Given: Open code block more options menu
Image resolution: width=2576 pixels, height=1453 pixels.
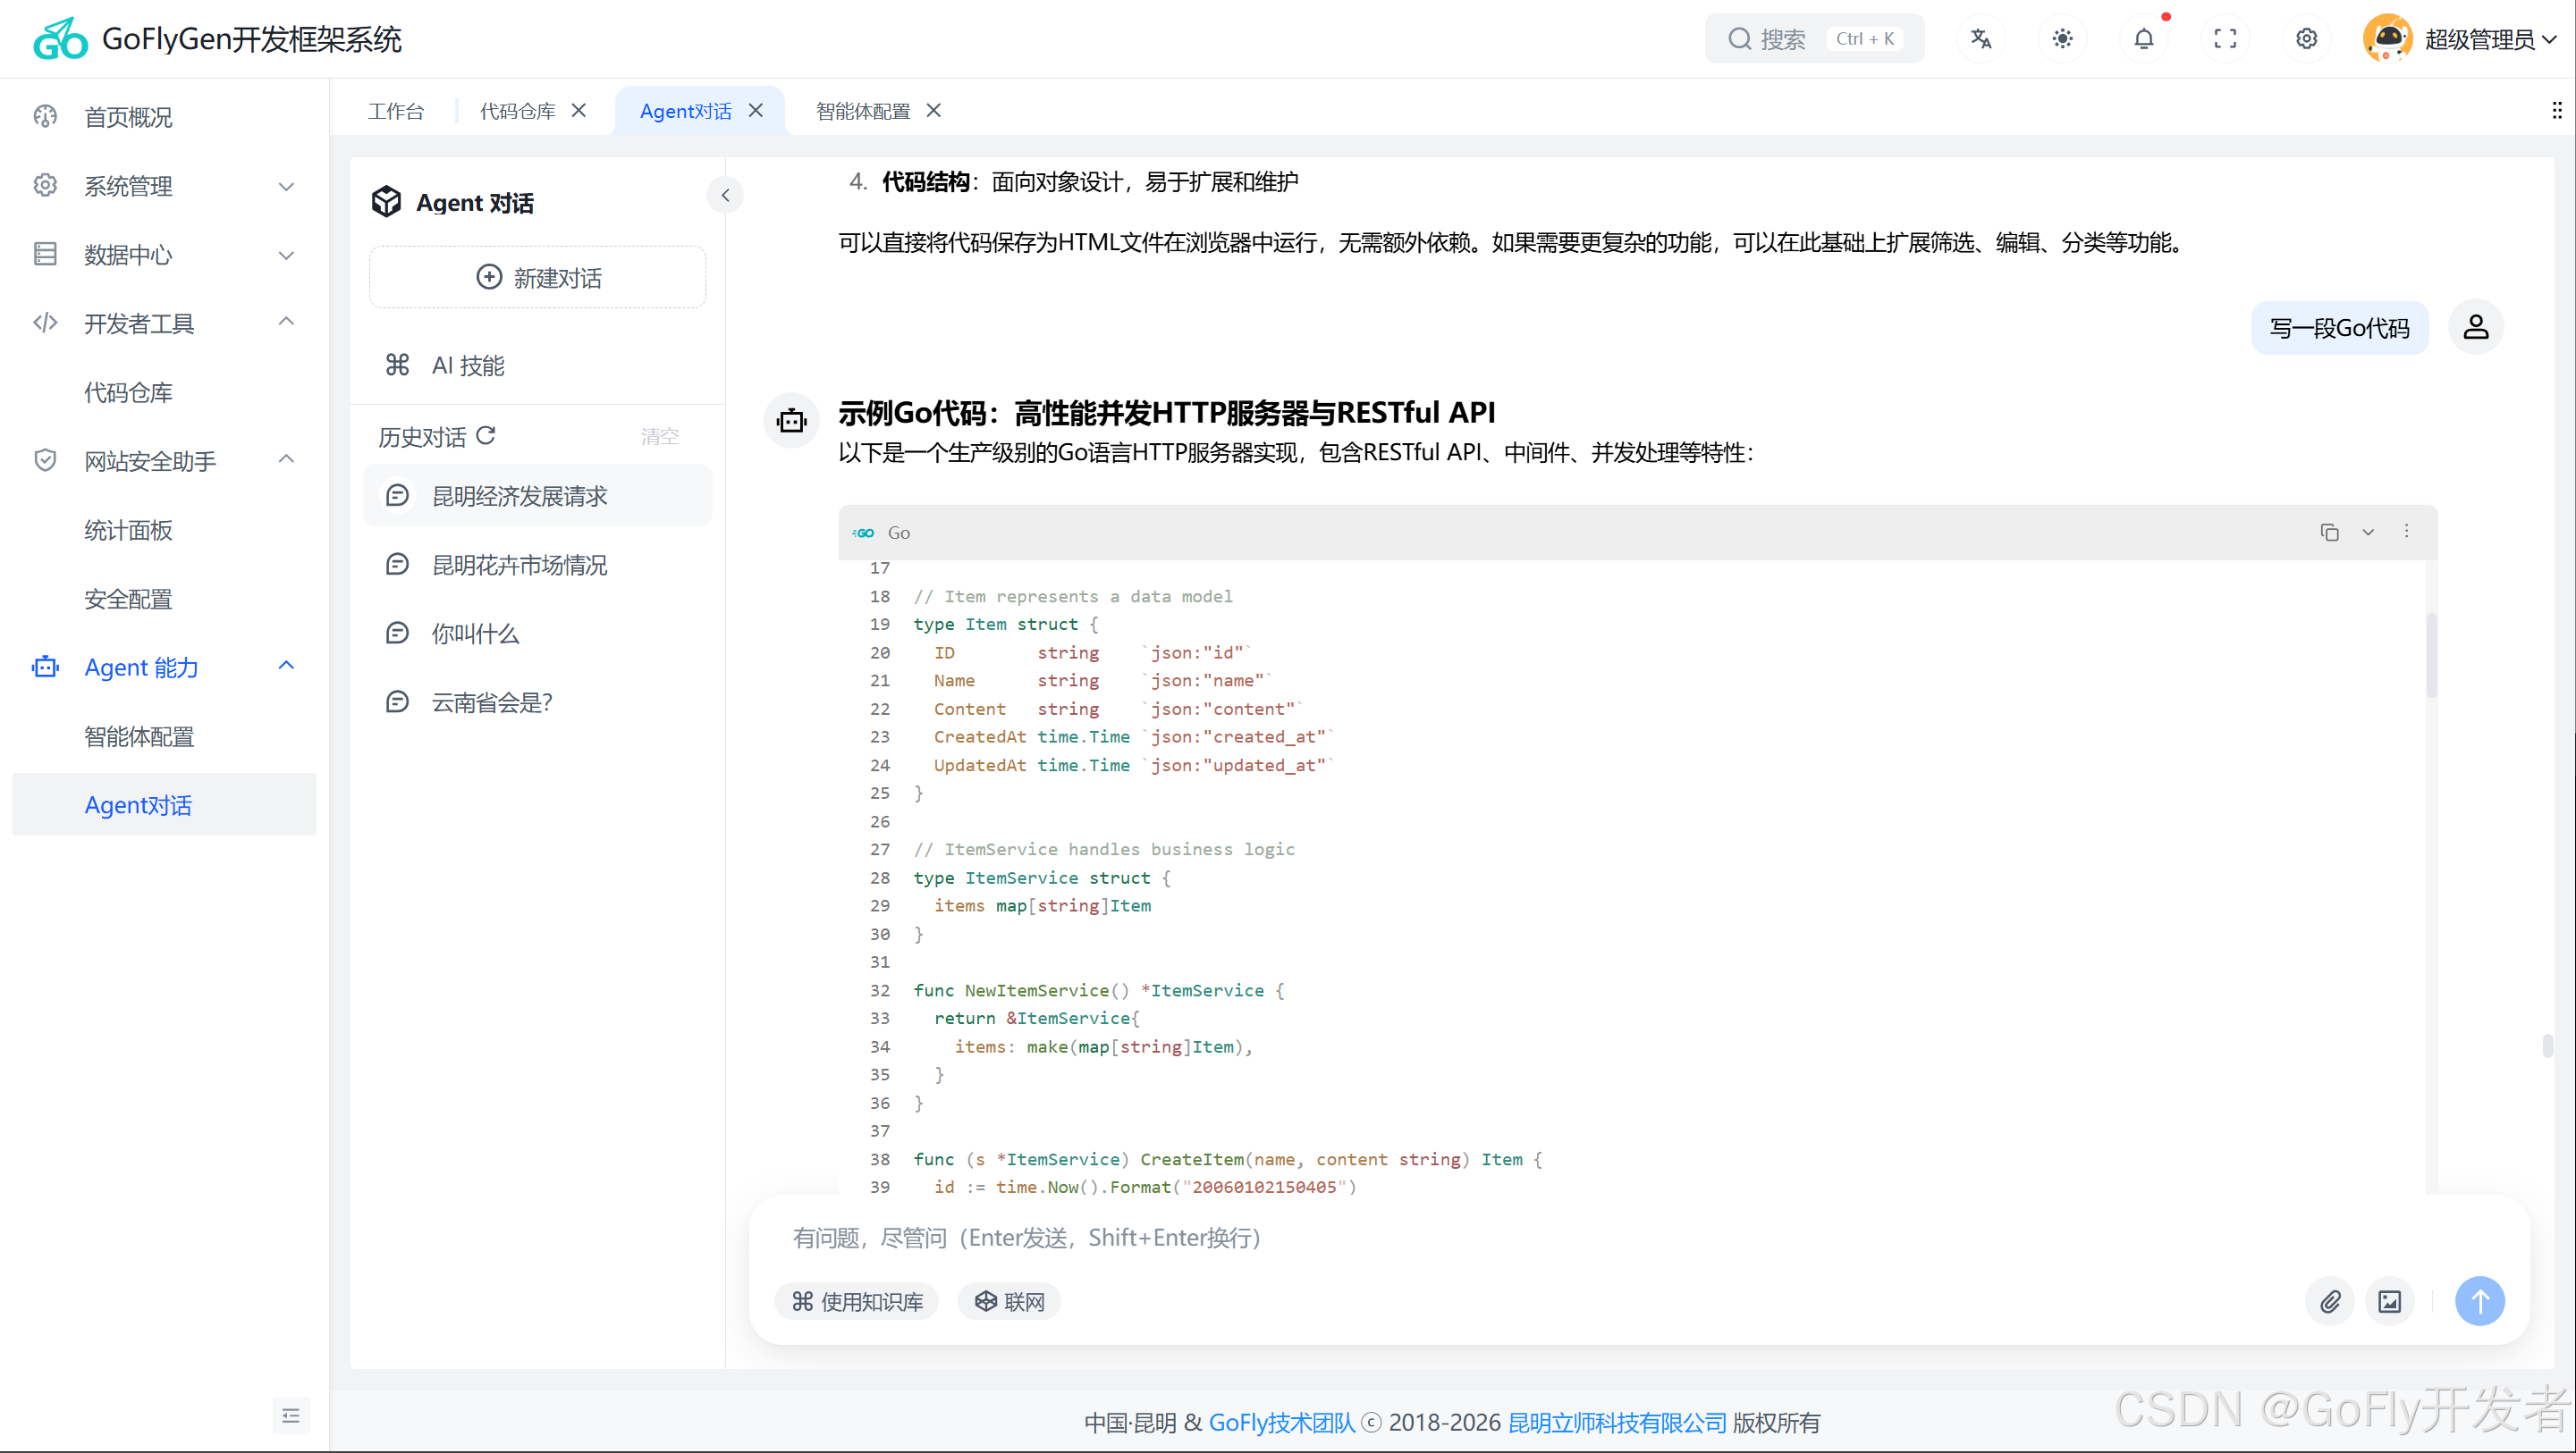Looking at the screenshot, I should point(2406,532).
